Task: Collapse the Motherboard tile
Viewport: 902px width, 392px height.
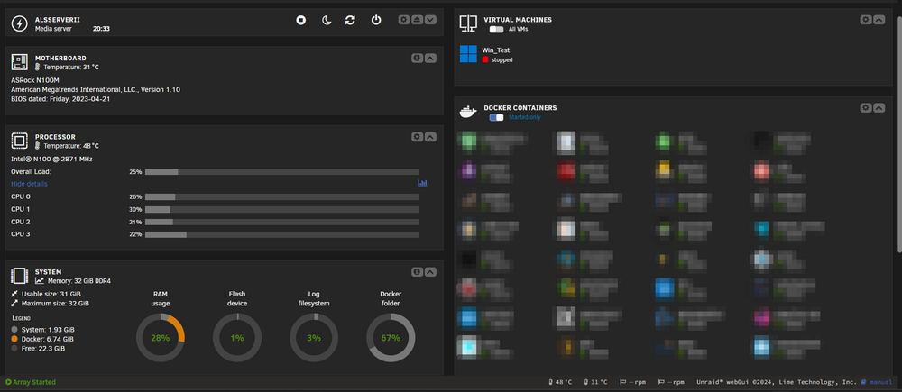Action: click(x=430, y=58)
